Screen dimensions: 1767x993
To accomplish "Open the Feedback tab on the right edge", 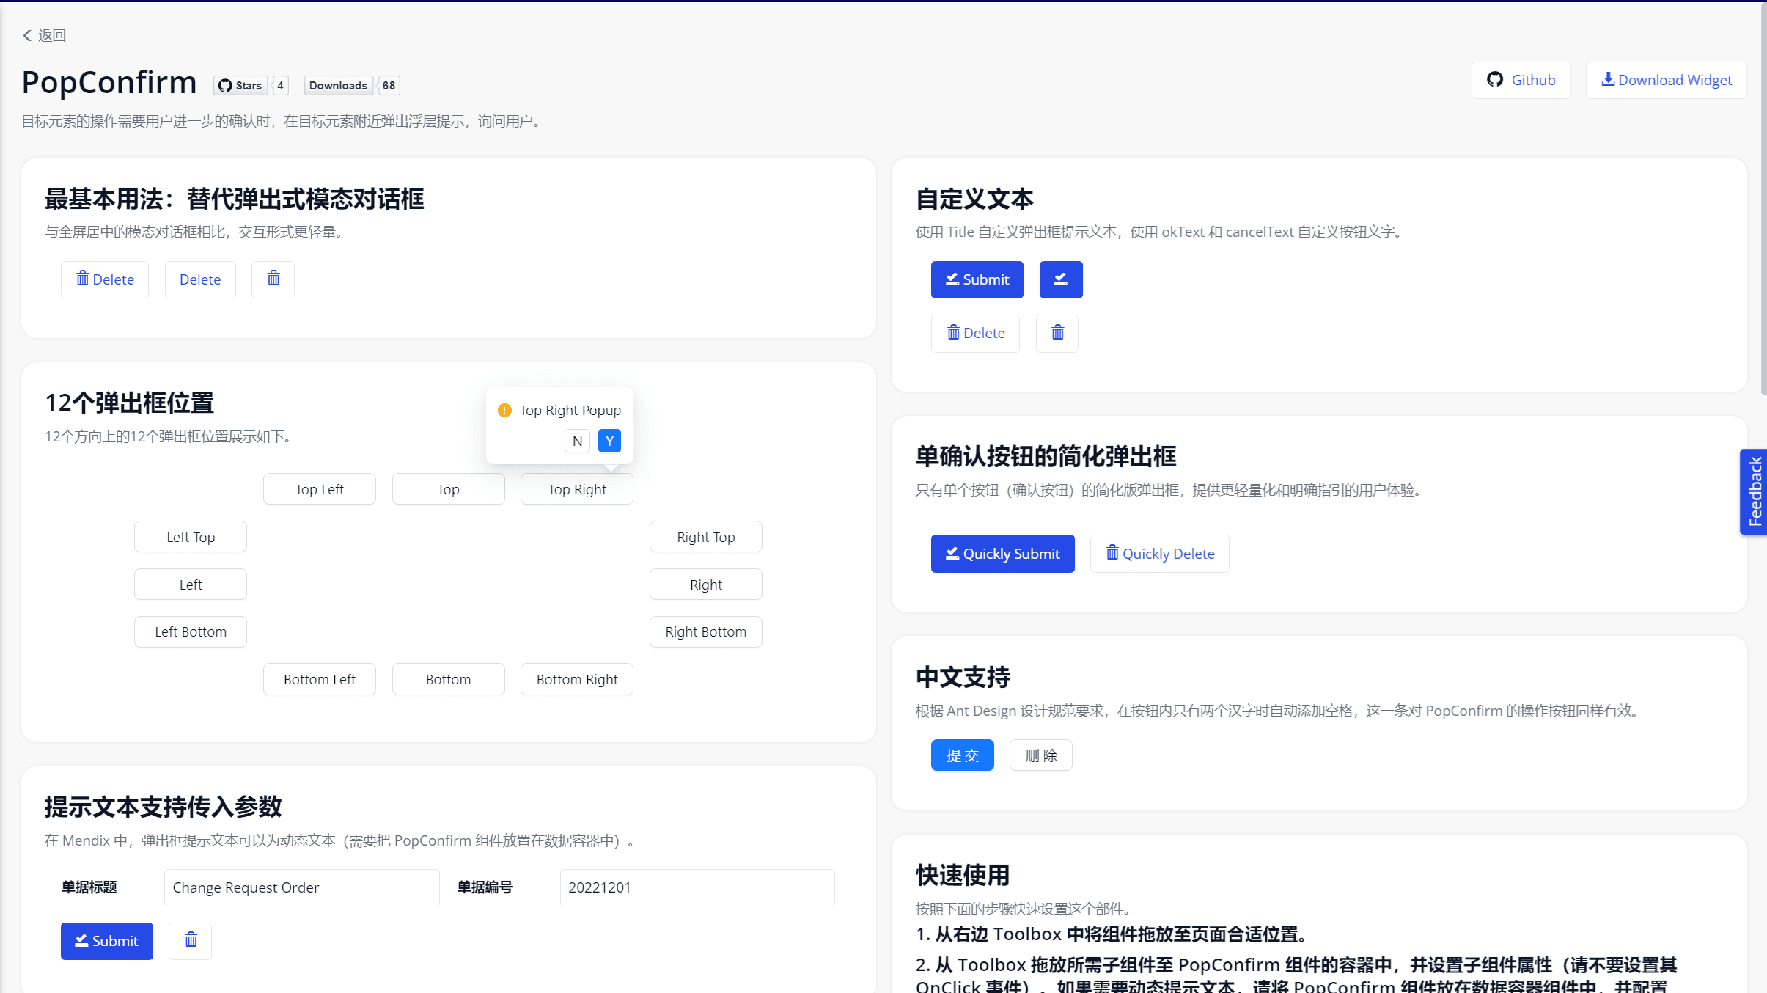I will click(x=1754, y=491).
